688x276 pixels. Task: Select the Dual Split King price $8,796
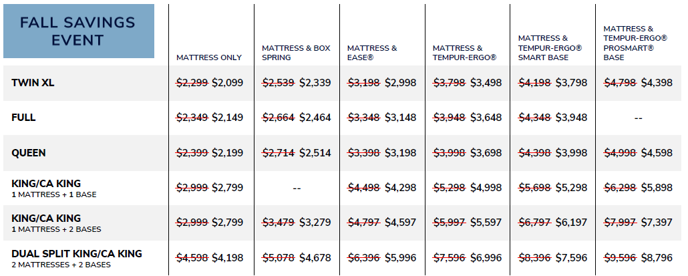coord(657,258)
